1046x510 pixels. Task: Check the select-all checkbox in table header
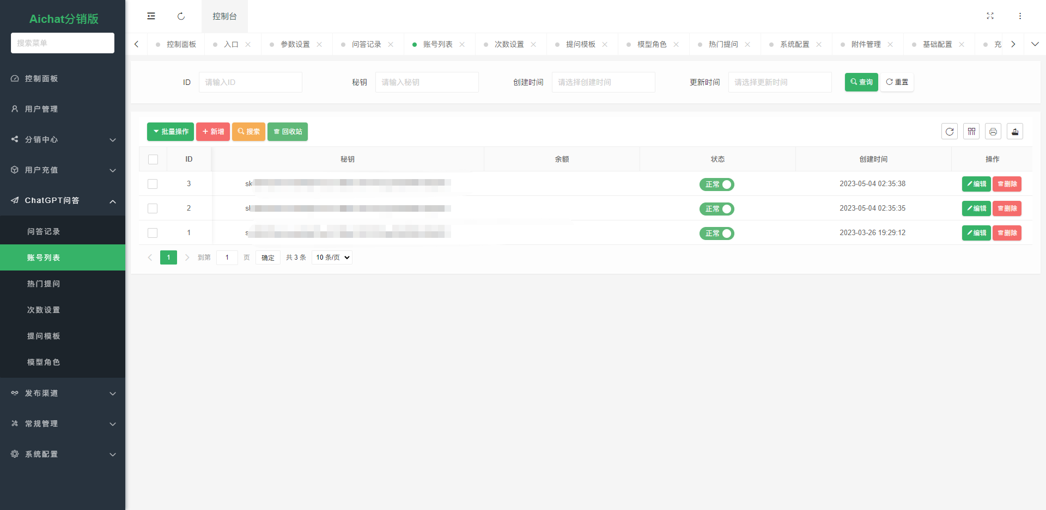[153, 159]
